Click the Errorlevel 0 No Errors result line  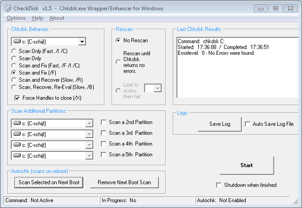point(216,53)
